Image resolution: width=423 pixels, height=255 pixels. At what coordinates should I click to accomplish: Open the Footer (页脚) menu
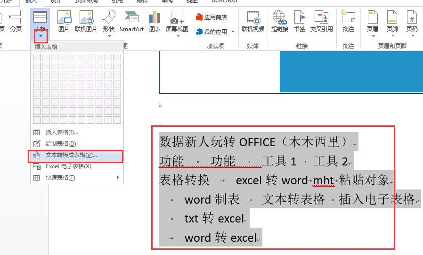point(392,23)
